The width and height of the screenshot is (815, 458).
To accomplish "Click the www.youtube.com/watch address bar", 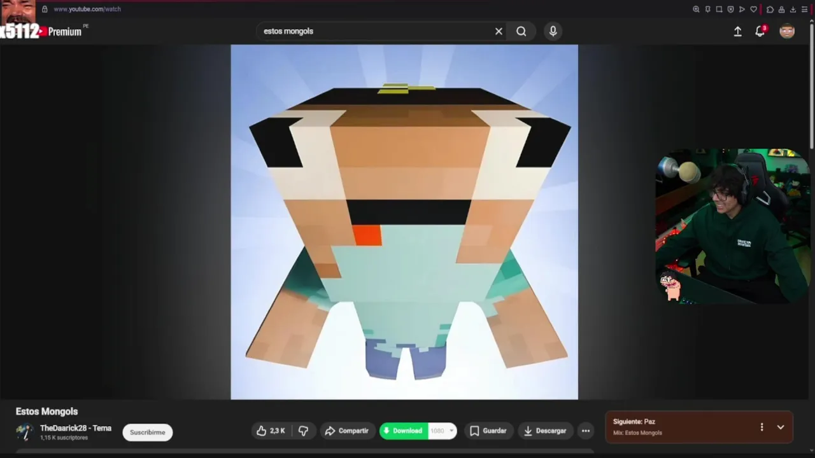I will [x=87, y=10].
